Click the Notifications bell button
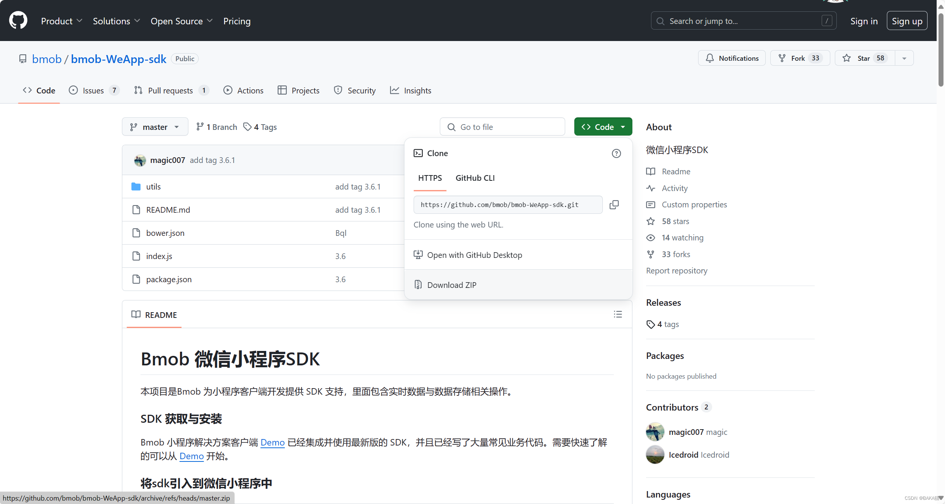The image size is (945, 504). pyautogui.click(x=732, y=58)
